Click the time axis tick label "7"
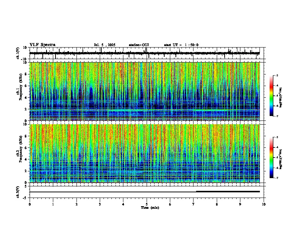 193,204
